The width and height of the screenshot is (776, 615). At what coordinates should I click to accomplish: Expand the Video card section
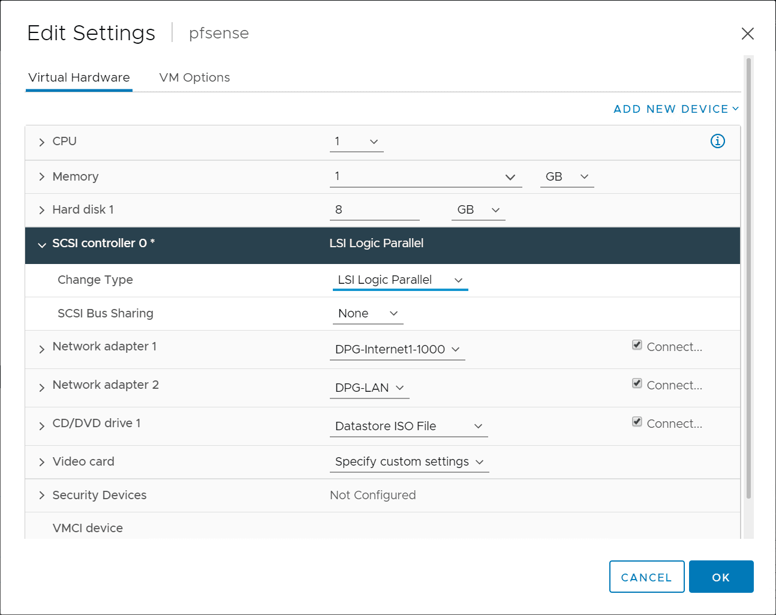(x=41, y=462)
